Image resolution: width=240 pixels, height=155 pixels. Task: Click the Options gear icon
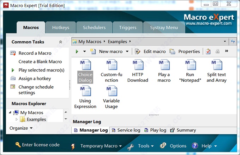point(163,145)
